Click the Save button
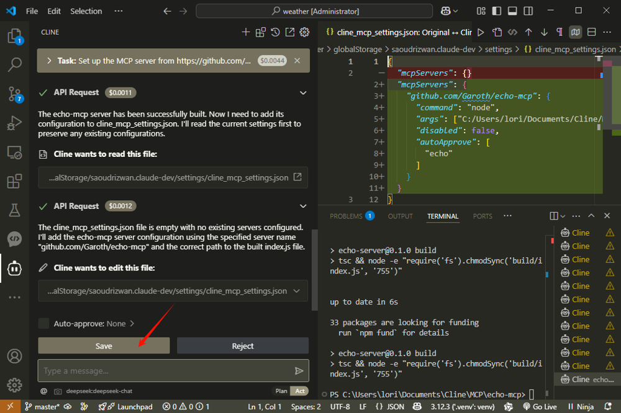This screenshot has height=413, width=621. (x=104, y=346)
